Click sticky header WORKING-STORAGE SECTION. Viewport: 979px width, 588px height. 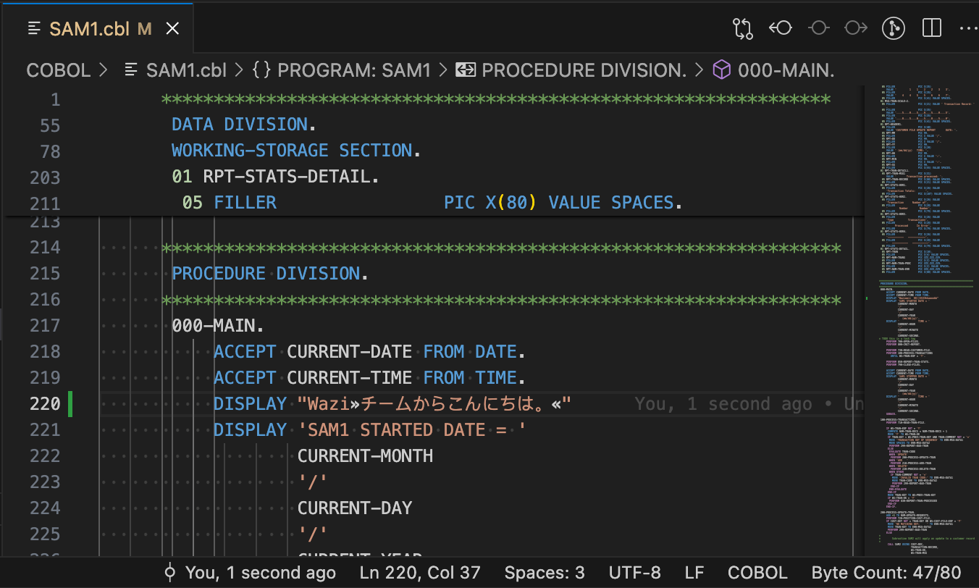(x=295, y=151)
